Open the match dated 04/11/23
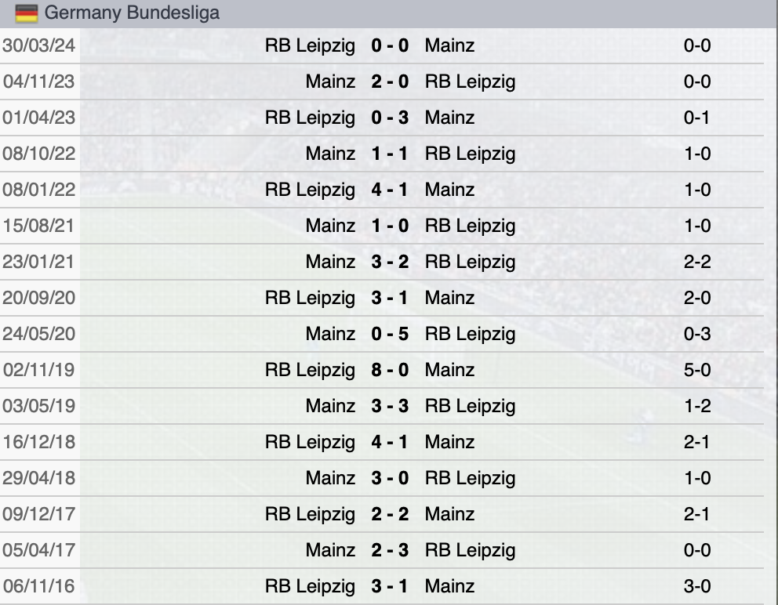The image size is (778, 605). [x=389, y=81]
